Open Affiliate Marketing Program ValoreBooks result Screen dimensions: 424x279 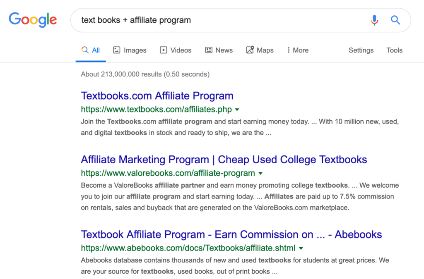click(224, 160)
